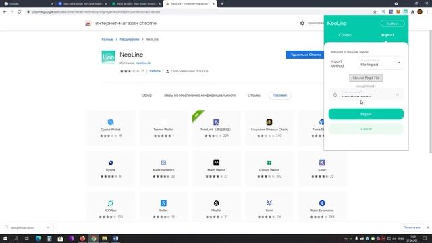432x243 pixels.
Task: Open the TronLink extension icon
Action: [216, 122]
